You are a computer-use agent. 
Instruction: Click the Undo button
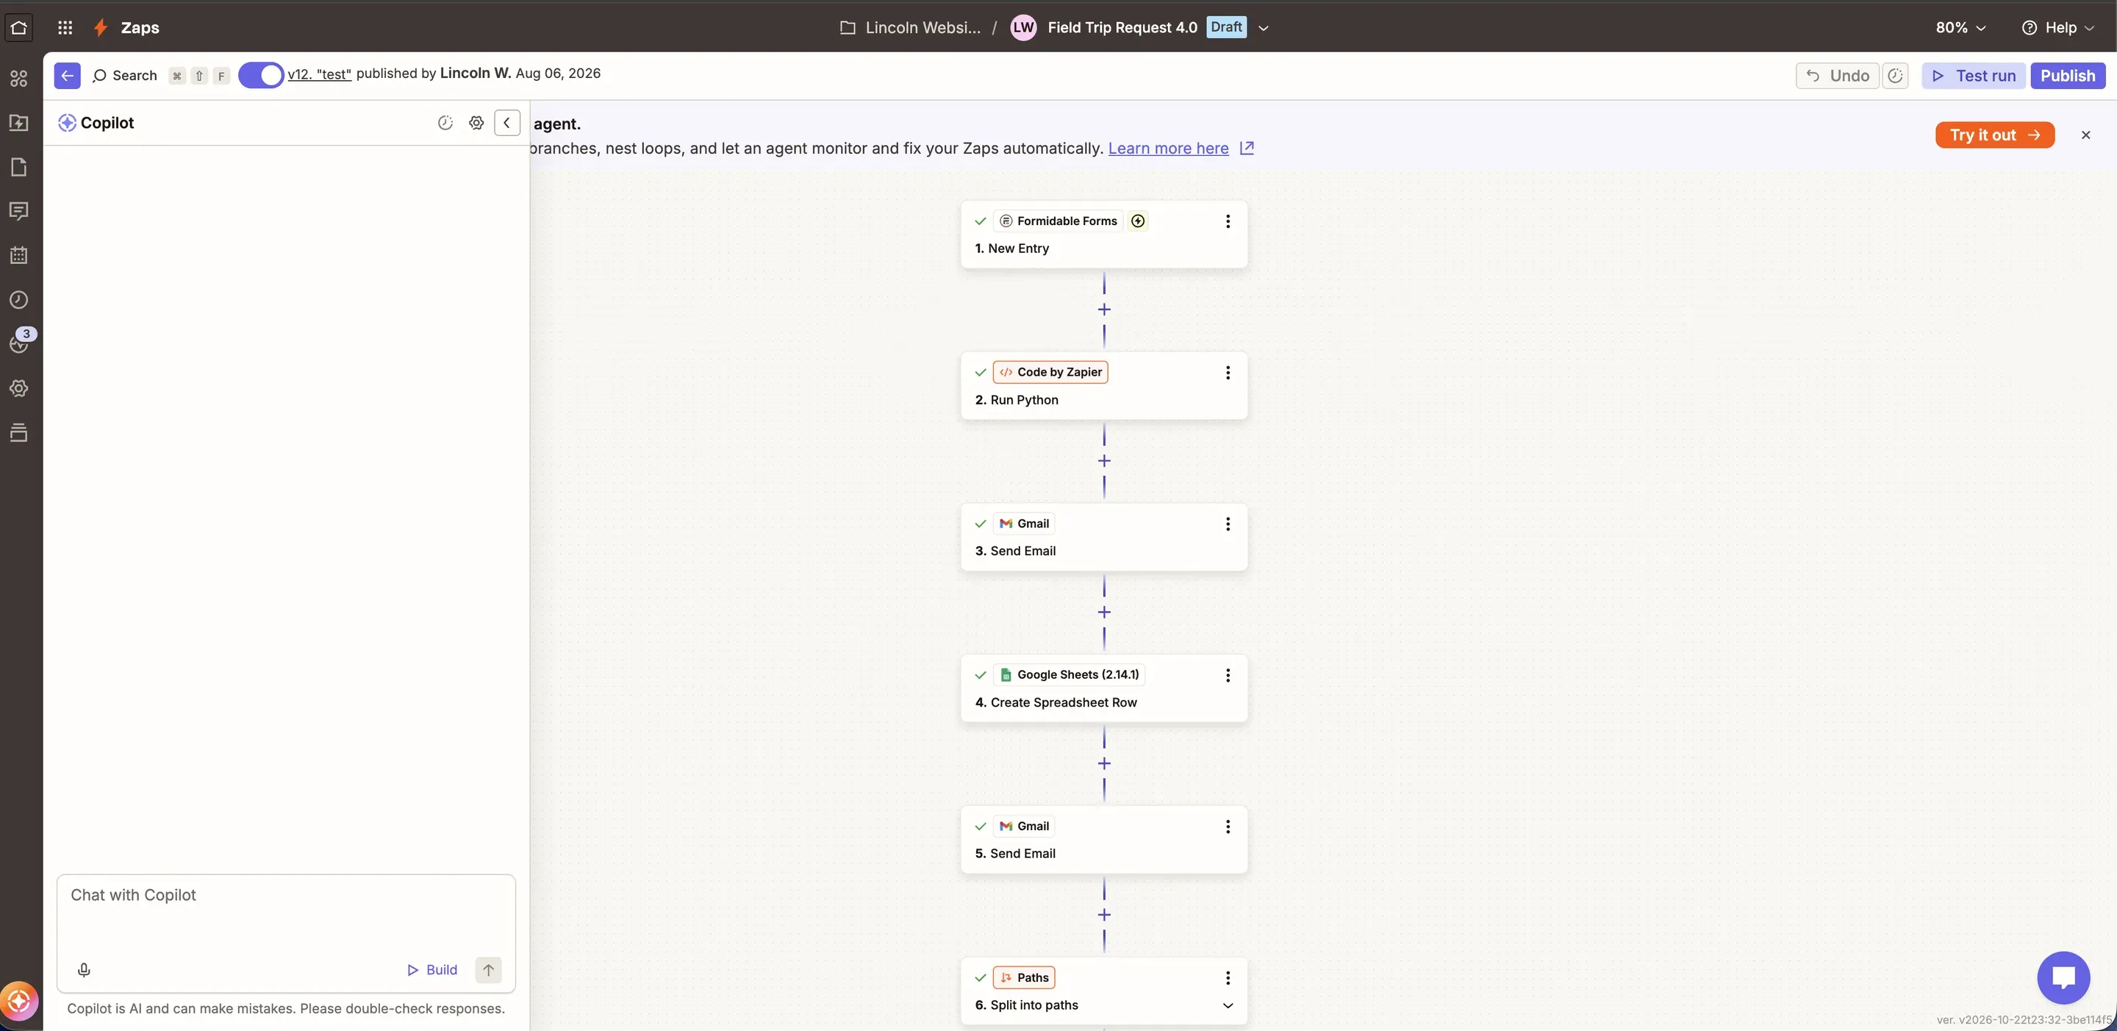pos(1838,76)
